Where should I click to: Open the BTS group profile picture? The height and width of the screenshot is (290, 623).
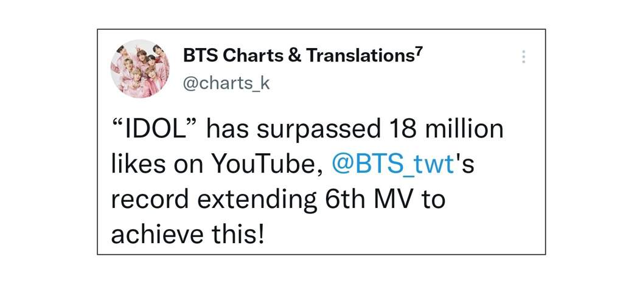click(x=140, y=69)
